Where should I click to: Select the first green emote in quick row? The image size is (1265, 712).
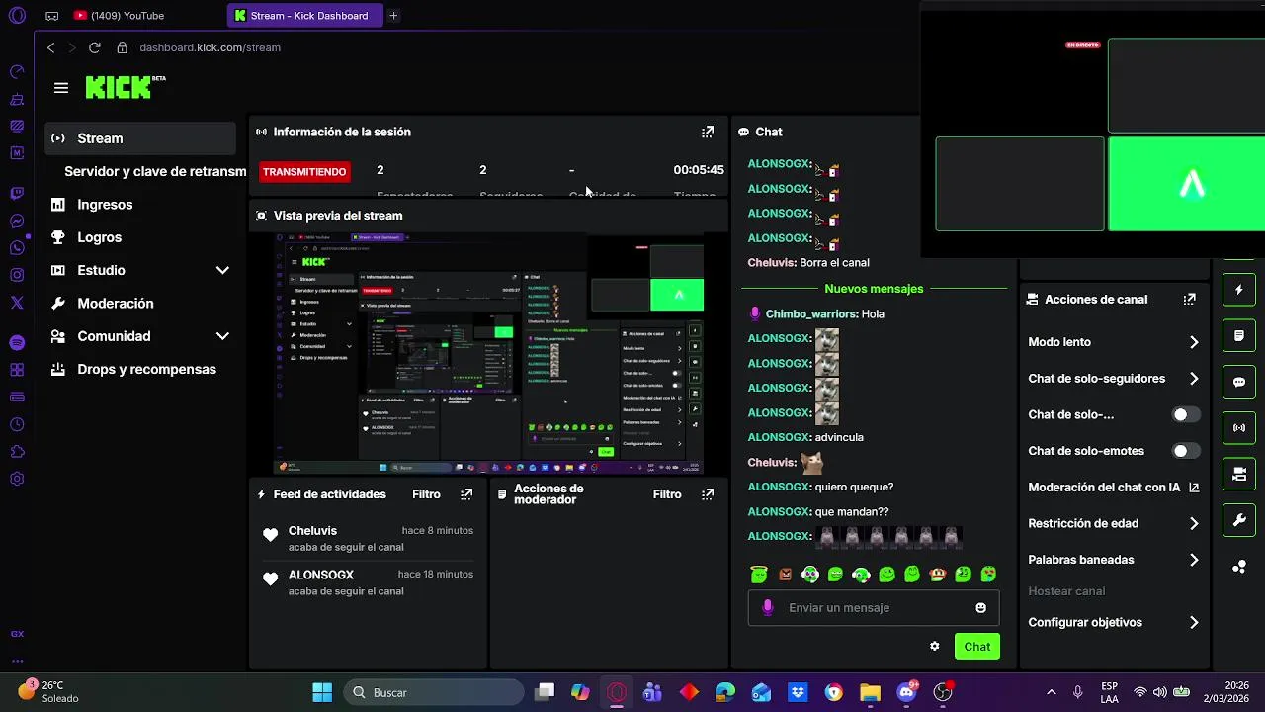(759, 575)
